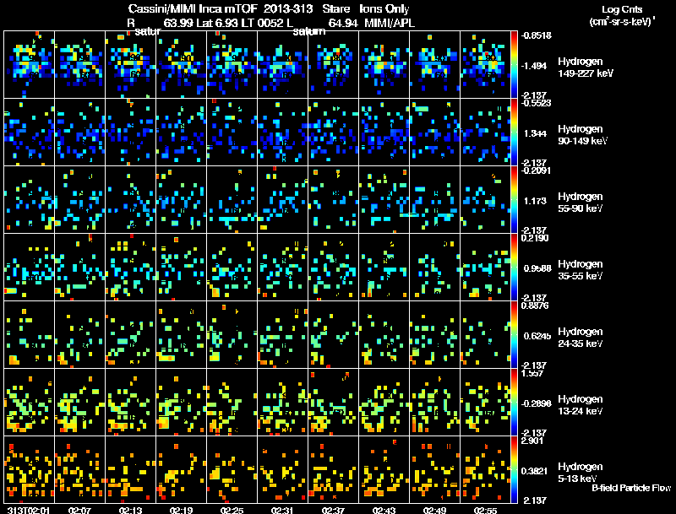676x514 pixels.
Task: Click the '0.8876' color scale value
Action: tap(535, 306)
